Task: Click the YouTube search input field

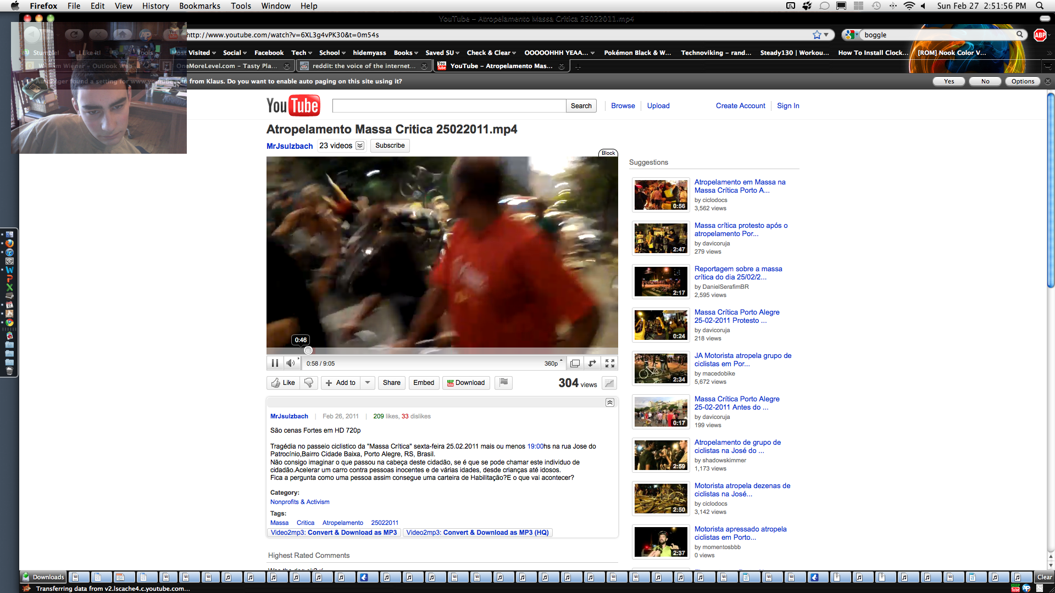Action: pos(449,105)
